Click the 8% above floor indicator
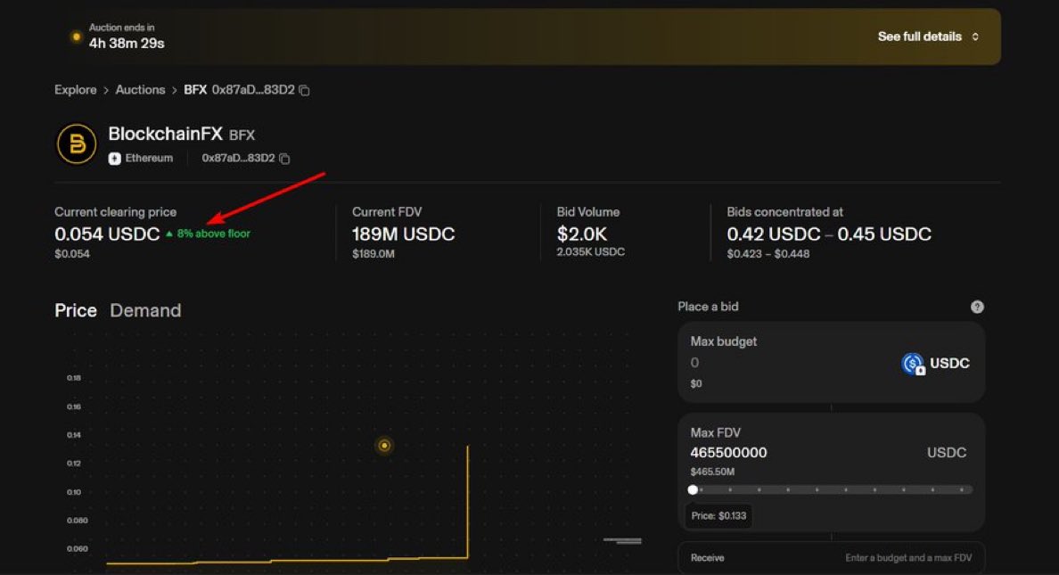Image resolution: width=1059 pixels, height=575 pixels. [208, 234]
